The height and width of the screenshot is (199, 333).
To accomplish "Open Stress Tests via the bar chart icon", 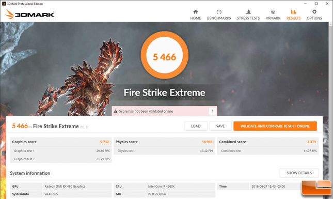I will [248, 12].
